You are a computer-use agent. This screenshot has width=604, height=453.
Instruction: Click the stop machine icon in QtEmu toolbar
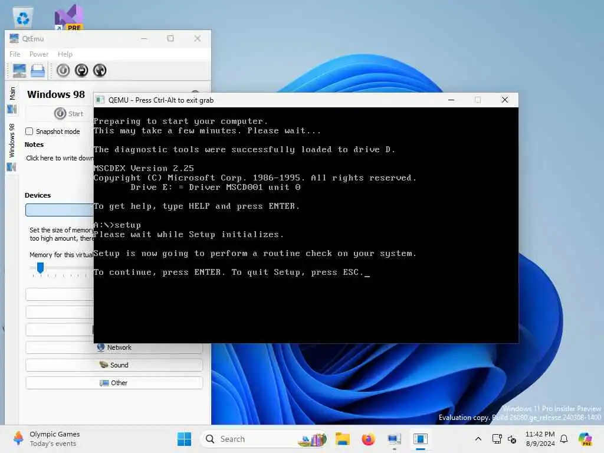pyautogui.click(x=81, y=71)
